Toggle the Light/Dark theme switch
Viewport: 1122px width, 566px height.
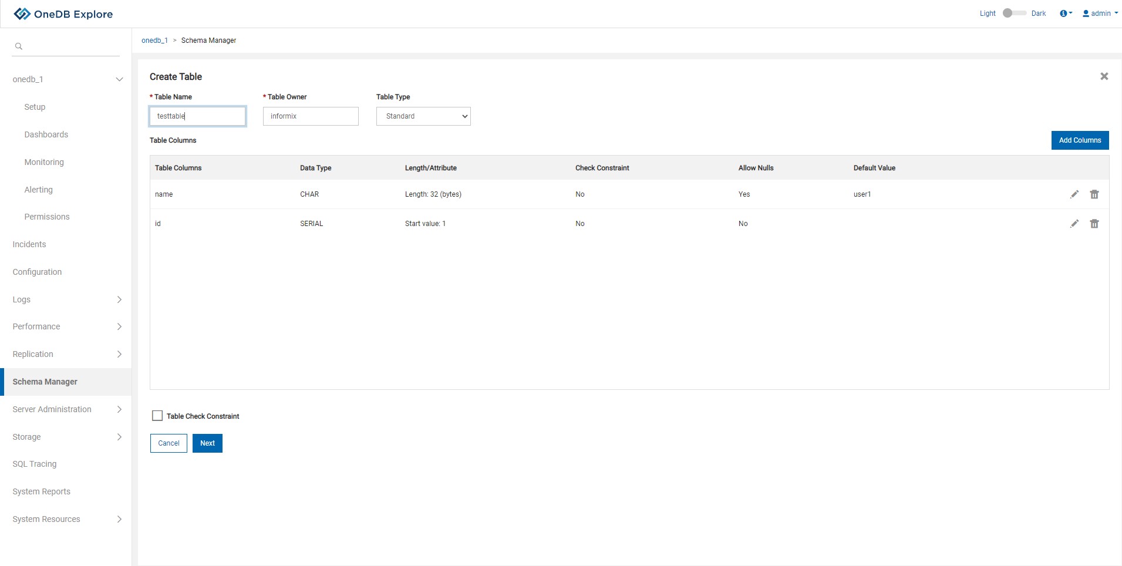[1013, 13]
